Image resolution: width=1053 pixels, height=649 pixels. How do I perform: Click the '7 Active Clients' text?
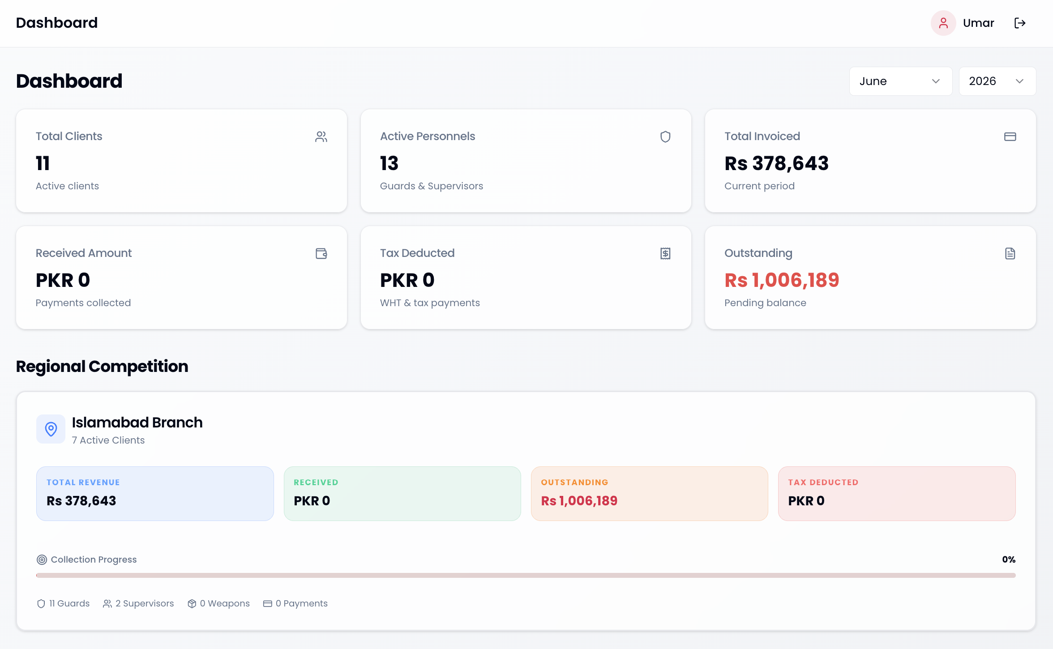(x=108, y=440)
